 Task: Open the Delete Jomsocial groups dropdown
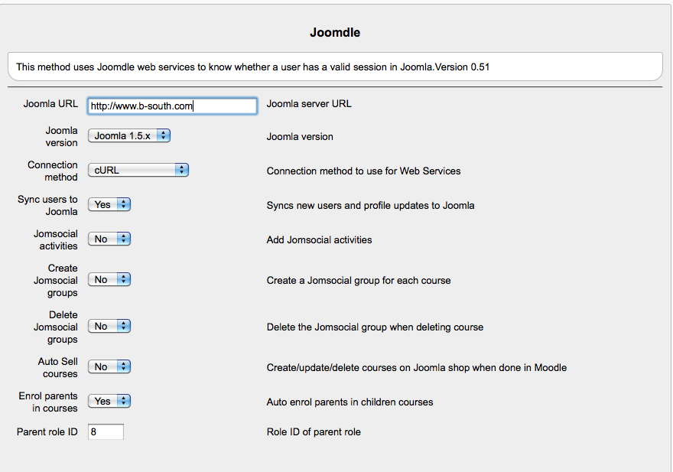pyautogui.click(x=109, y=327)
